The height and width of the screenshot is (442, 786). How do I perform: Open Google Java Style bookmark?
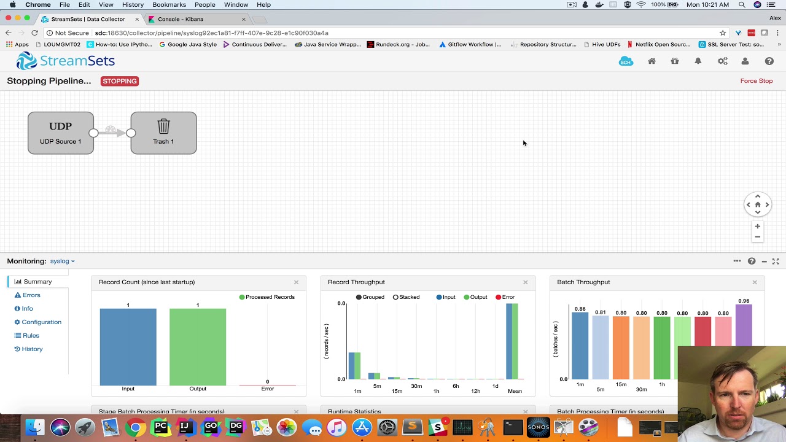tap(188, 44)
